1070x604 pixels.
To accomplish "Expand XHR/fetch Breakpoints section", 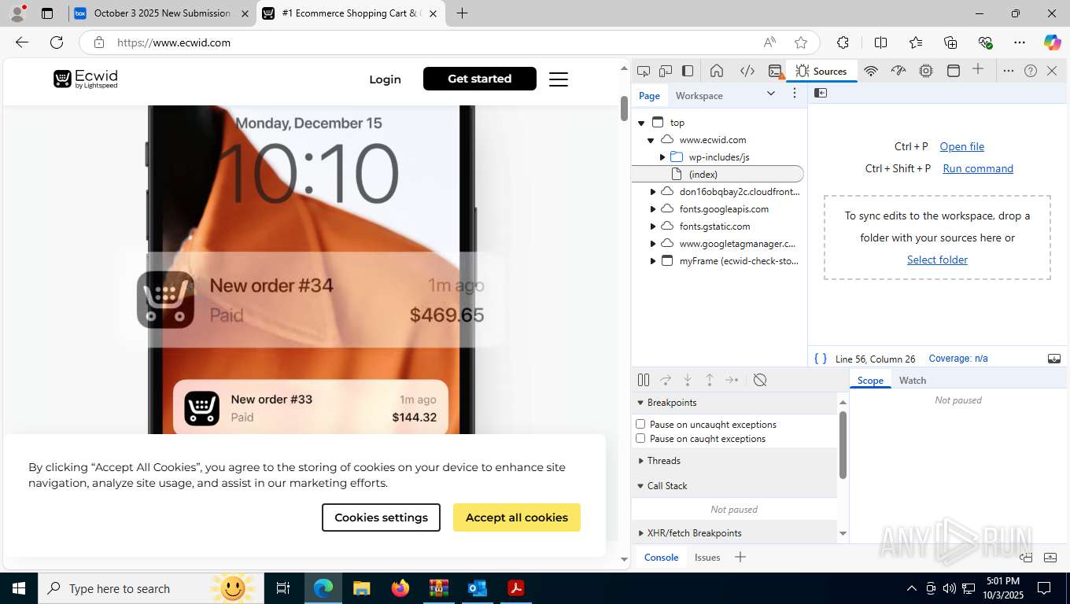I will [735, 532].
